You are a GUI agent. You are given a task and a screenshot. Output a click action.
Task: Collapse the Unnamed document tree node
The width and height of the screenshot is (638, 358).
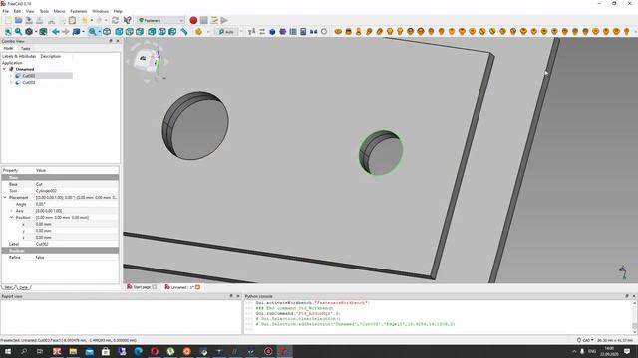[4, 69]
